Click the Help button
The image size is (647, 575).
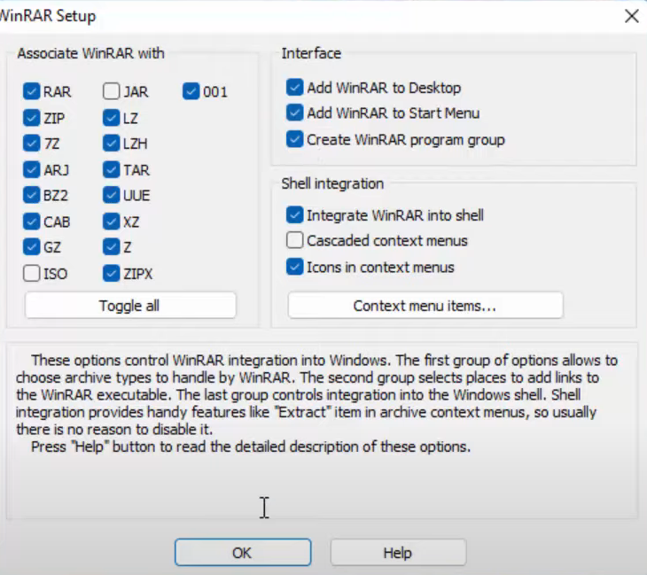[398, 552]
